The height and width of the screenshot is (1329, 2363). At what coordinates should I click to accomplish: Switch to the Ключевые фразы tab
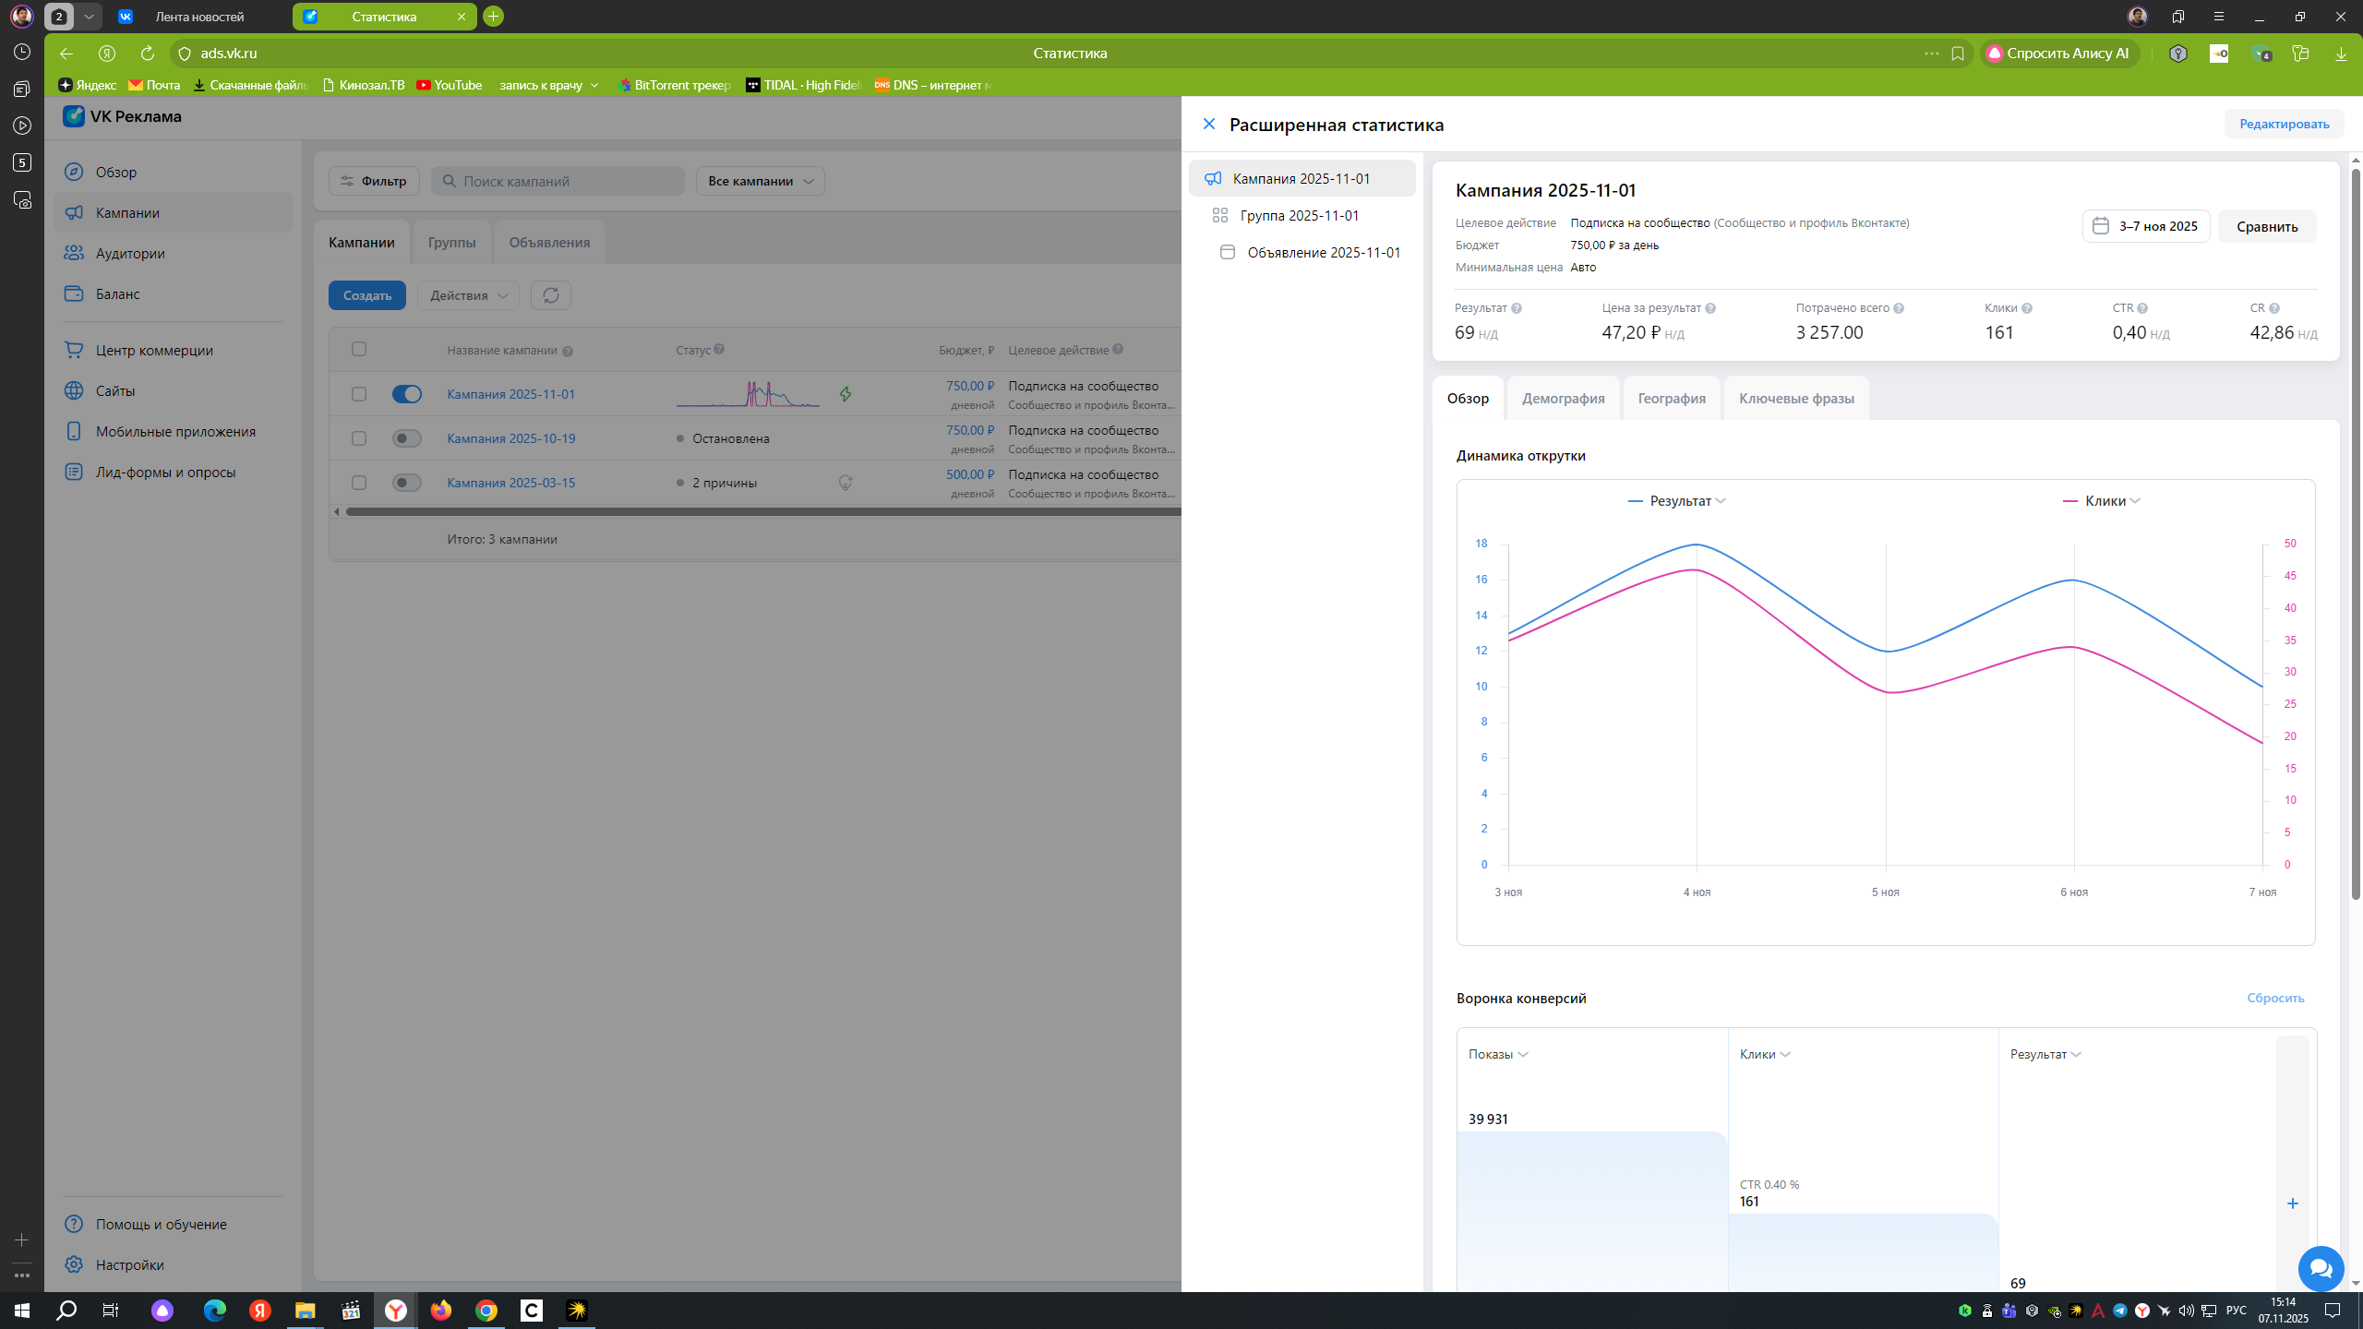click(1796, 398)
